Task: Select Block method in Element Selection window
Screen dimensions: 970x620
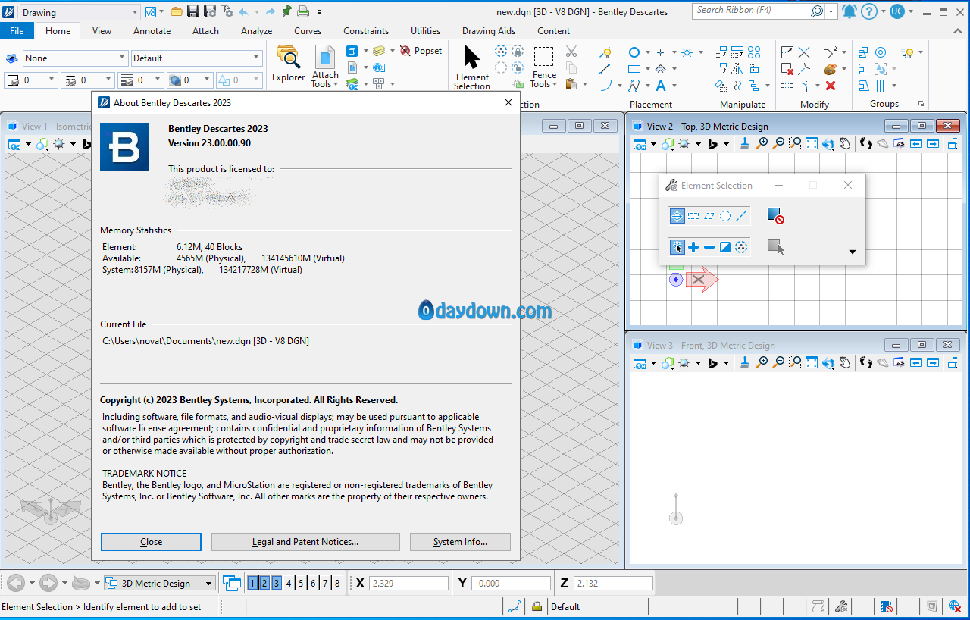Action: [693, 216]
